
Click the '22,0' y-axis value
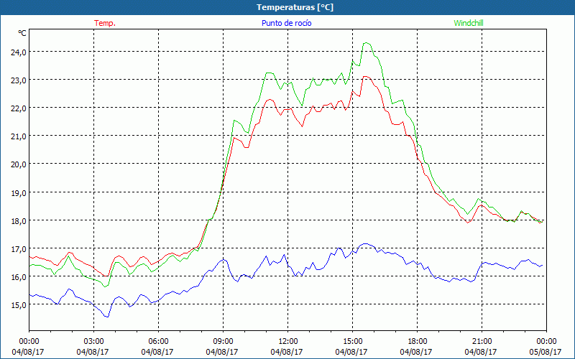tap(19, 108)
